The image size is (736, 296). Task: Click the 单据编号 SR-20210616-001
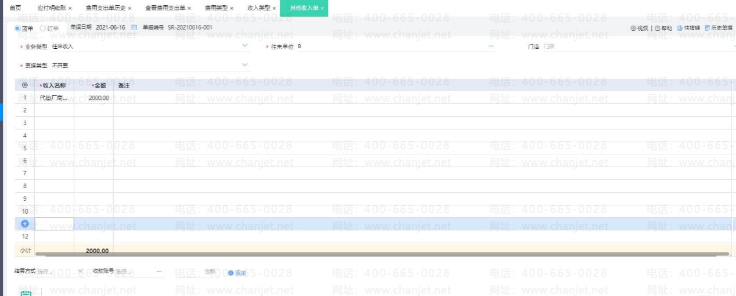pyautogui.click(x=190, y=28)
